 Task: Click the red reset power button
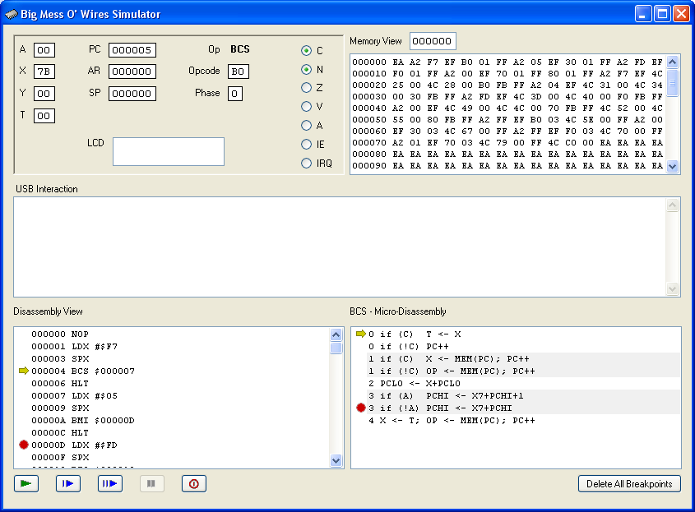[x=194, y=483]
